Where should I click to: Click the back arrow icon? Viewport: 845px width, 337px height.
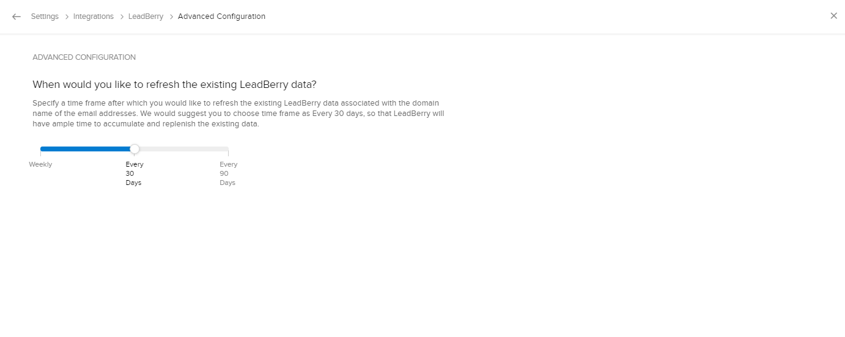tap(17, 16)
